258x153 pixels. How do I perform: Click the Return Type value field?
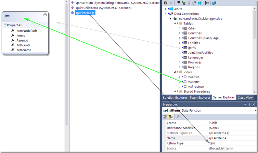[x=231, y=143]
